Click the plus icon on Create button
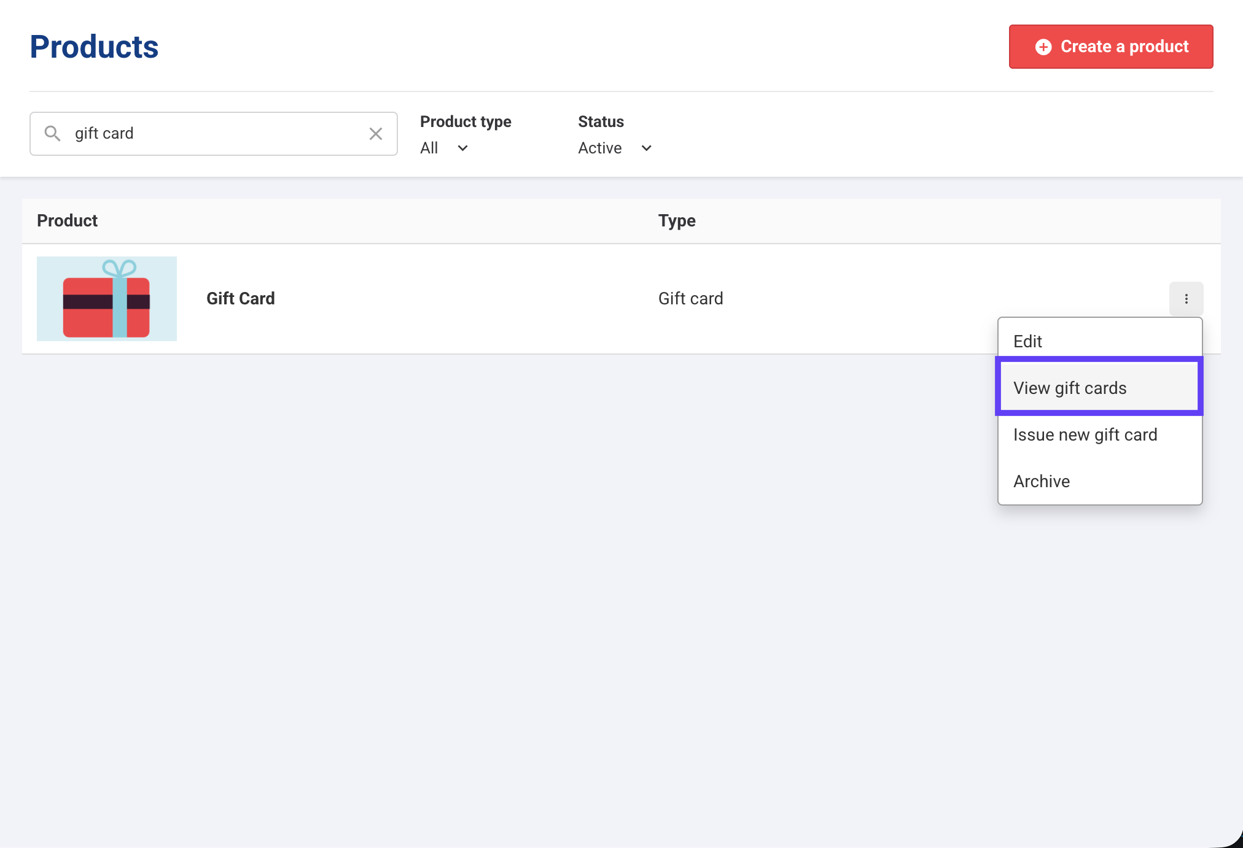1243x848 pixels. 1043,47
